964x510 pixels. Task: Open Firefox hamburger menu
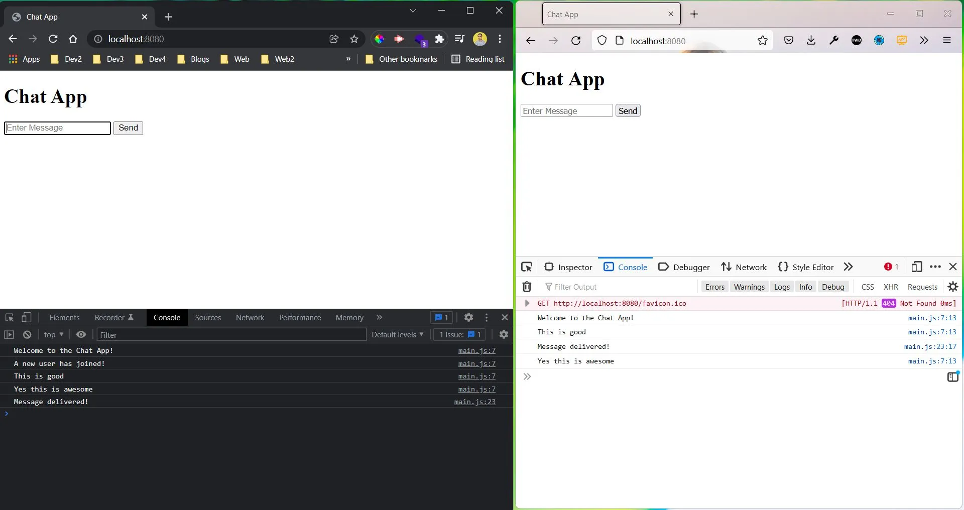click(947, 41)
